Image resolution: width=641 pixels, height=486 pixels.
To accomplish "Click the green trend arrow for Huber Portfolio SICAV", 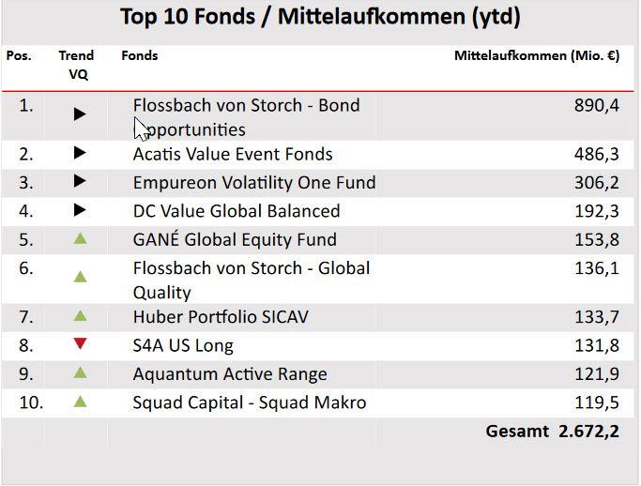I will coord(80,316).
